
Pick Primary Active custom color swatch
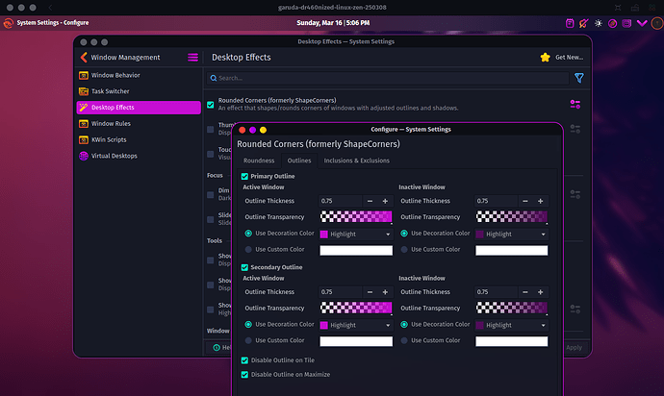pos(356,250)
